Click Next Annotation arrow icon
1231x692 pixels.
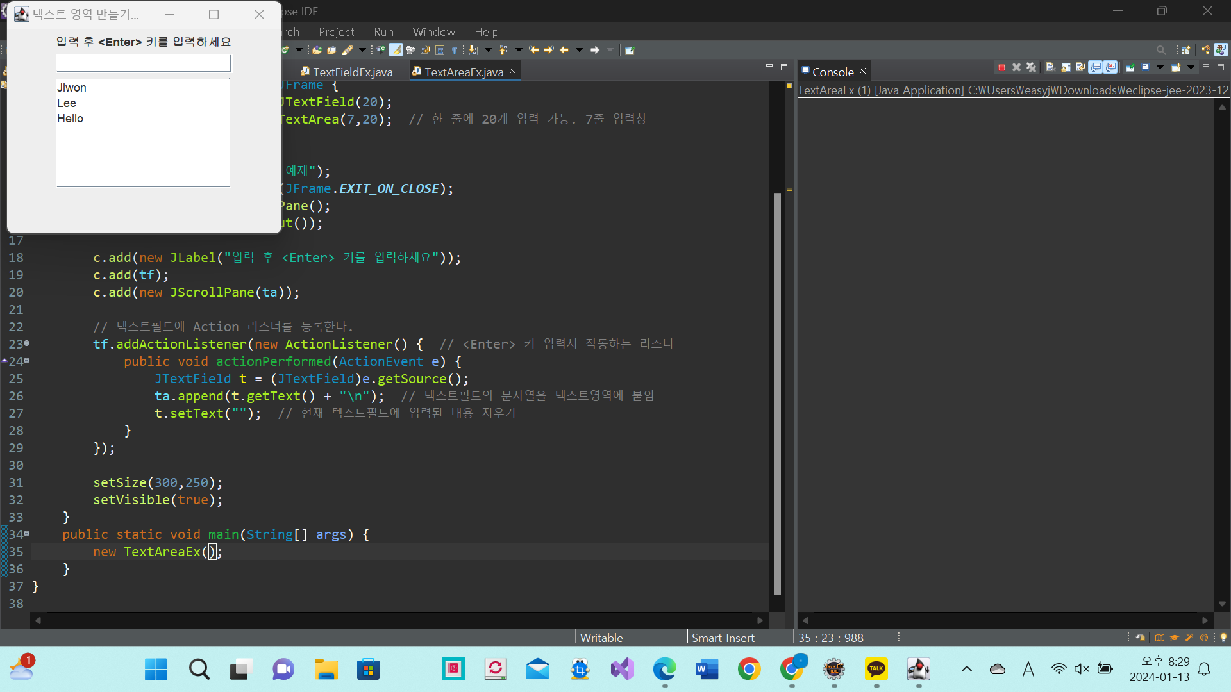pos(473,50)
